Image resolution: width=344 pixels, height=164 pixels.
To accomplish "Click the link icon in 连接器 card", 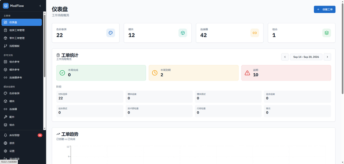I will (x=255, y=33).
